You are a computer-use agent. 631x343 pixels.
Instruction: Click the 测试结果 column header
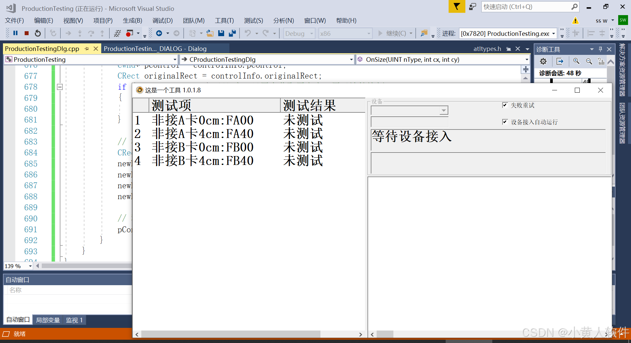click(x=322, y=105)
